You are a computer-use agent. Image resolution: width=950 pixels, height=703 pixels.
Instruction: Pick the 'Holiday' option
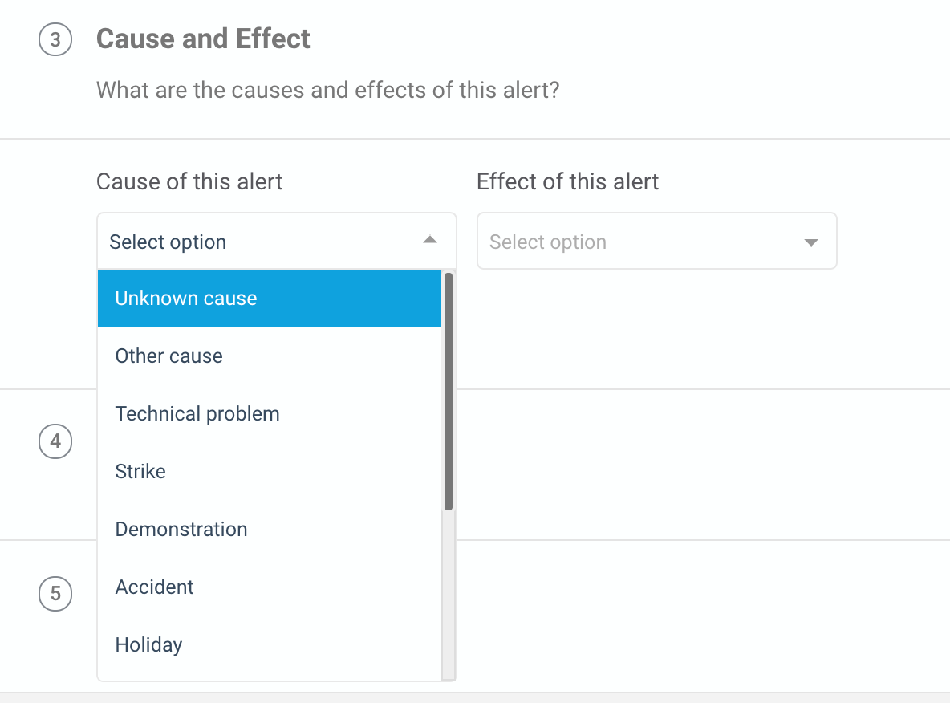pos(269,645)
